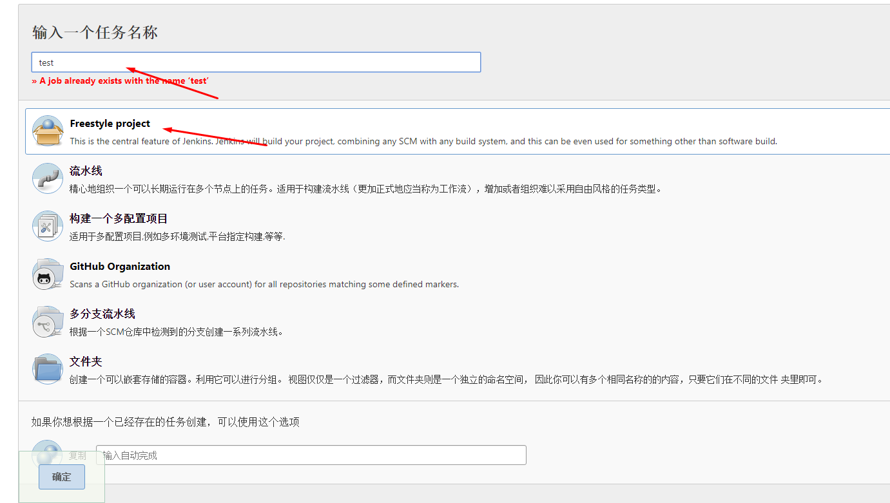Click the 输入一个任务名称 heading

(x=95, y=33)
